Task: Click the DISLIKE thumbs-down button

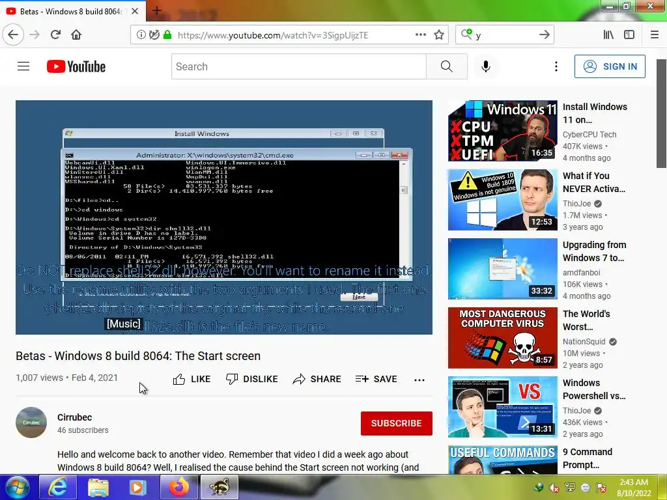Action: click(252, 380)
